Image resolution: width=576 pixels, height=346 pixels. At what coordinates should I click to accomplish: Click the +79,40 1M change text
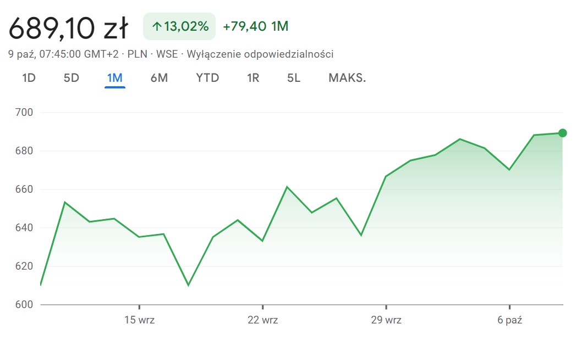pyautogui.click(x=256, y=26)
